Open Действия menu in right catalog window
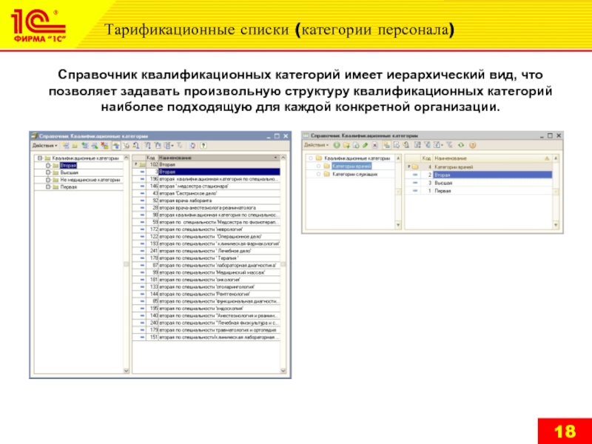 point(316,145)
